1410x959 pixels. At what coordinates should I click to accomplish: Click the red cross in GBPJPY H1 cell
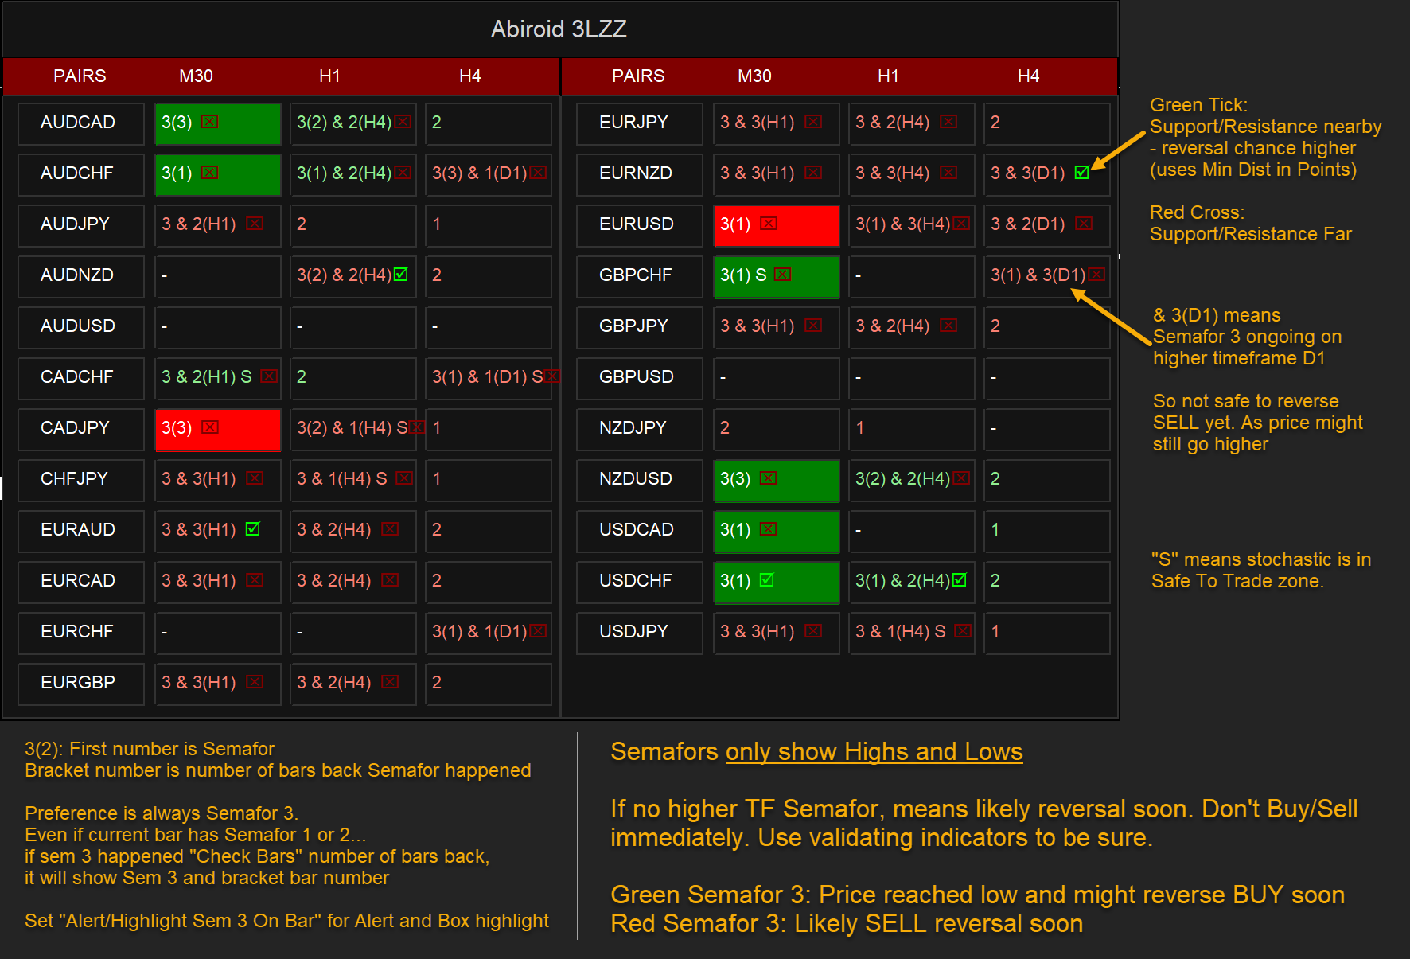point(948,326)
